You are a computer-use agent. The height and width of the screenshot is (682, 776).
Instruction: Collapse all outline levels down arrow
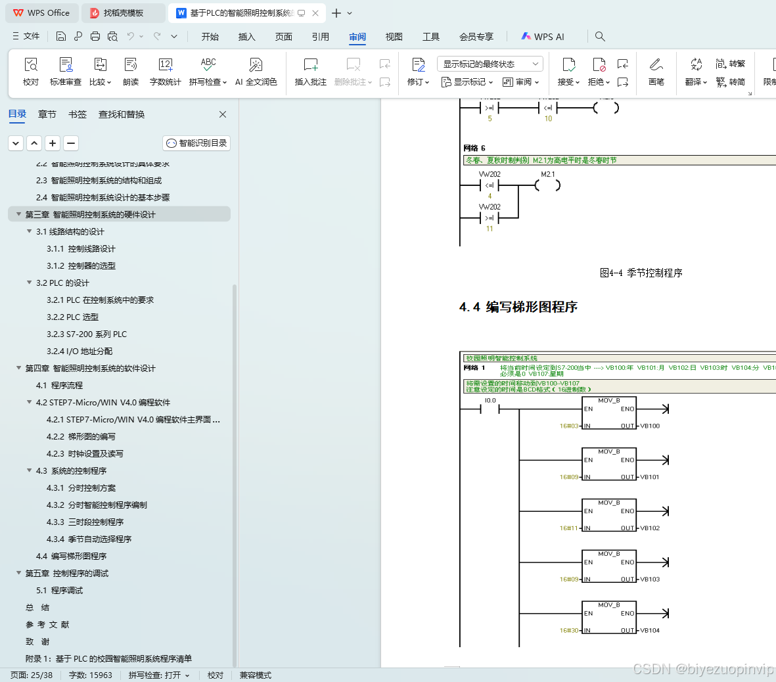click(x=16, y=143)
